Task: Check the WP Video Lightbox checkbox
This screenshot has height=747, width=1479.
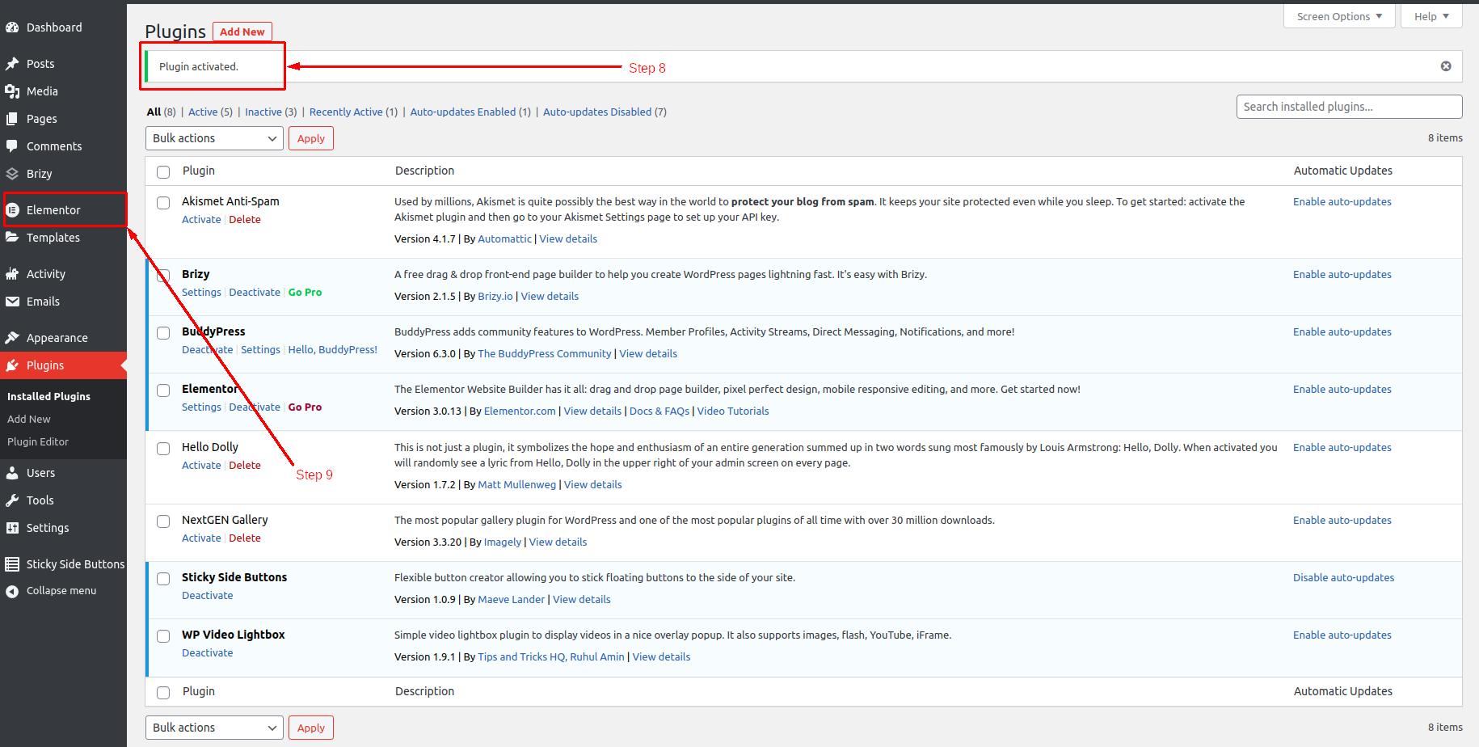Action: pyautogui.click(x=163, y=635)
